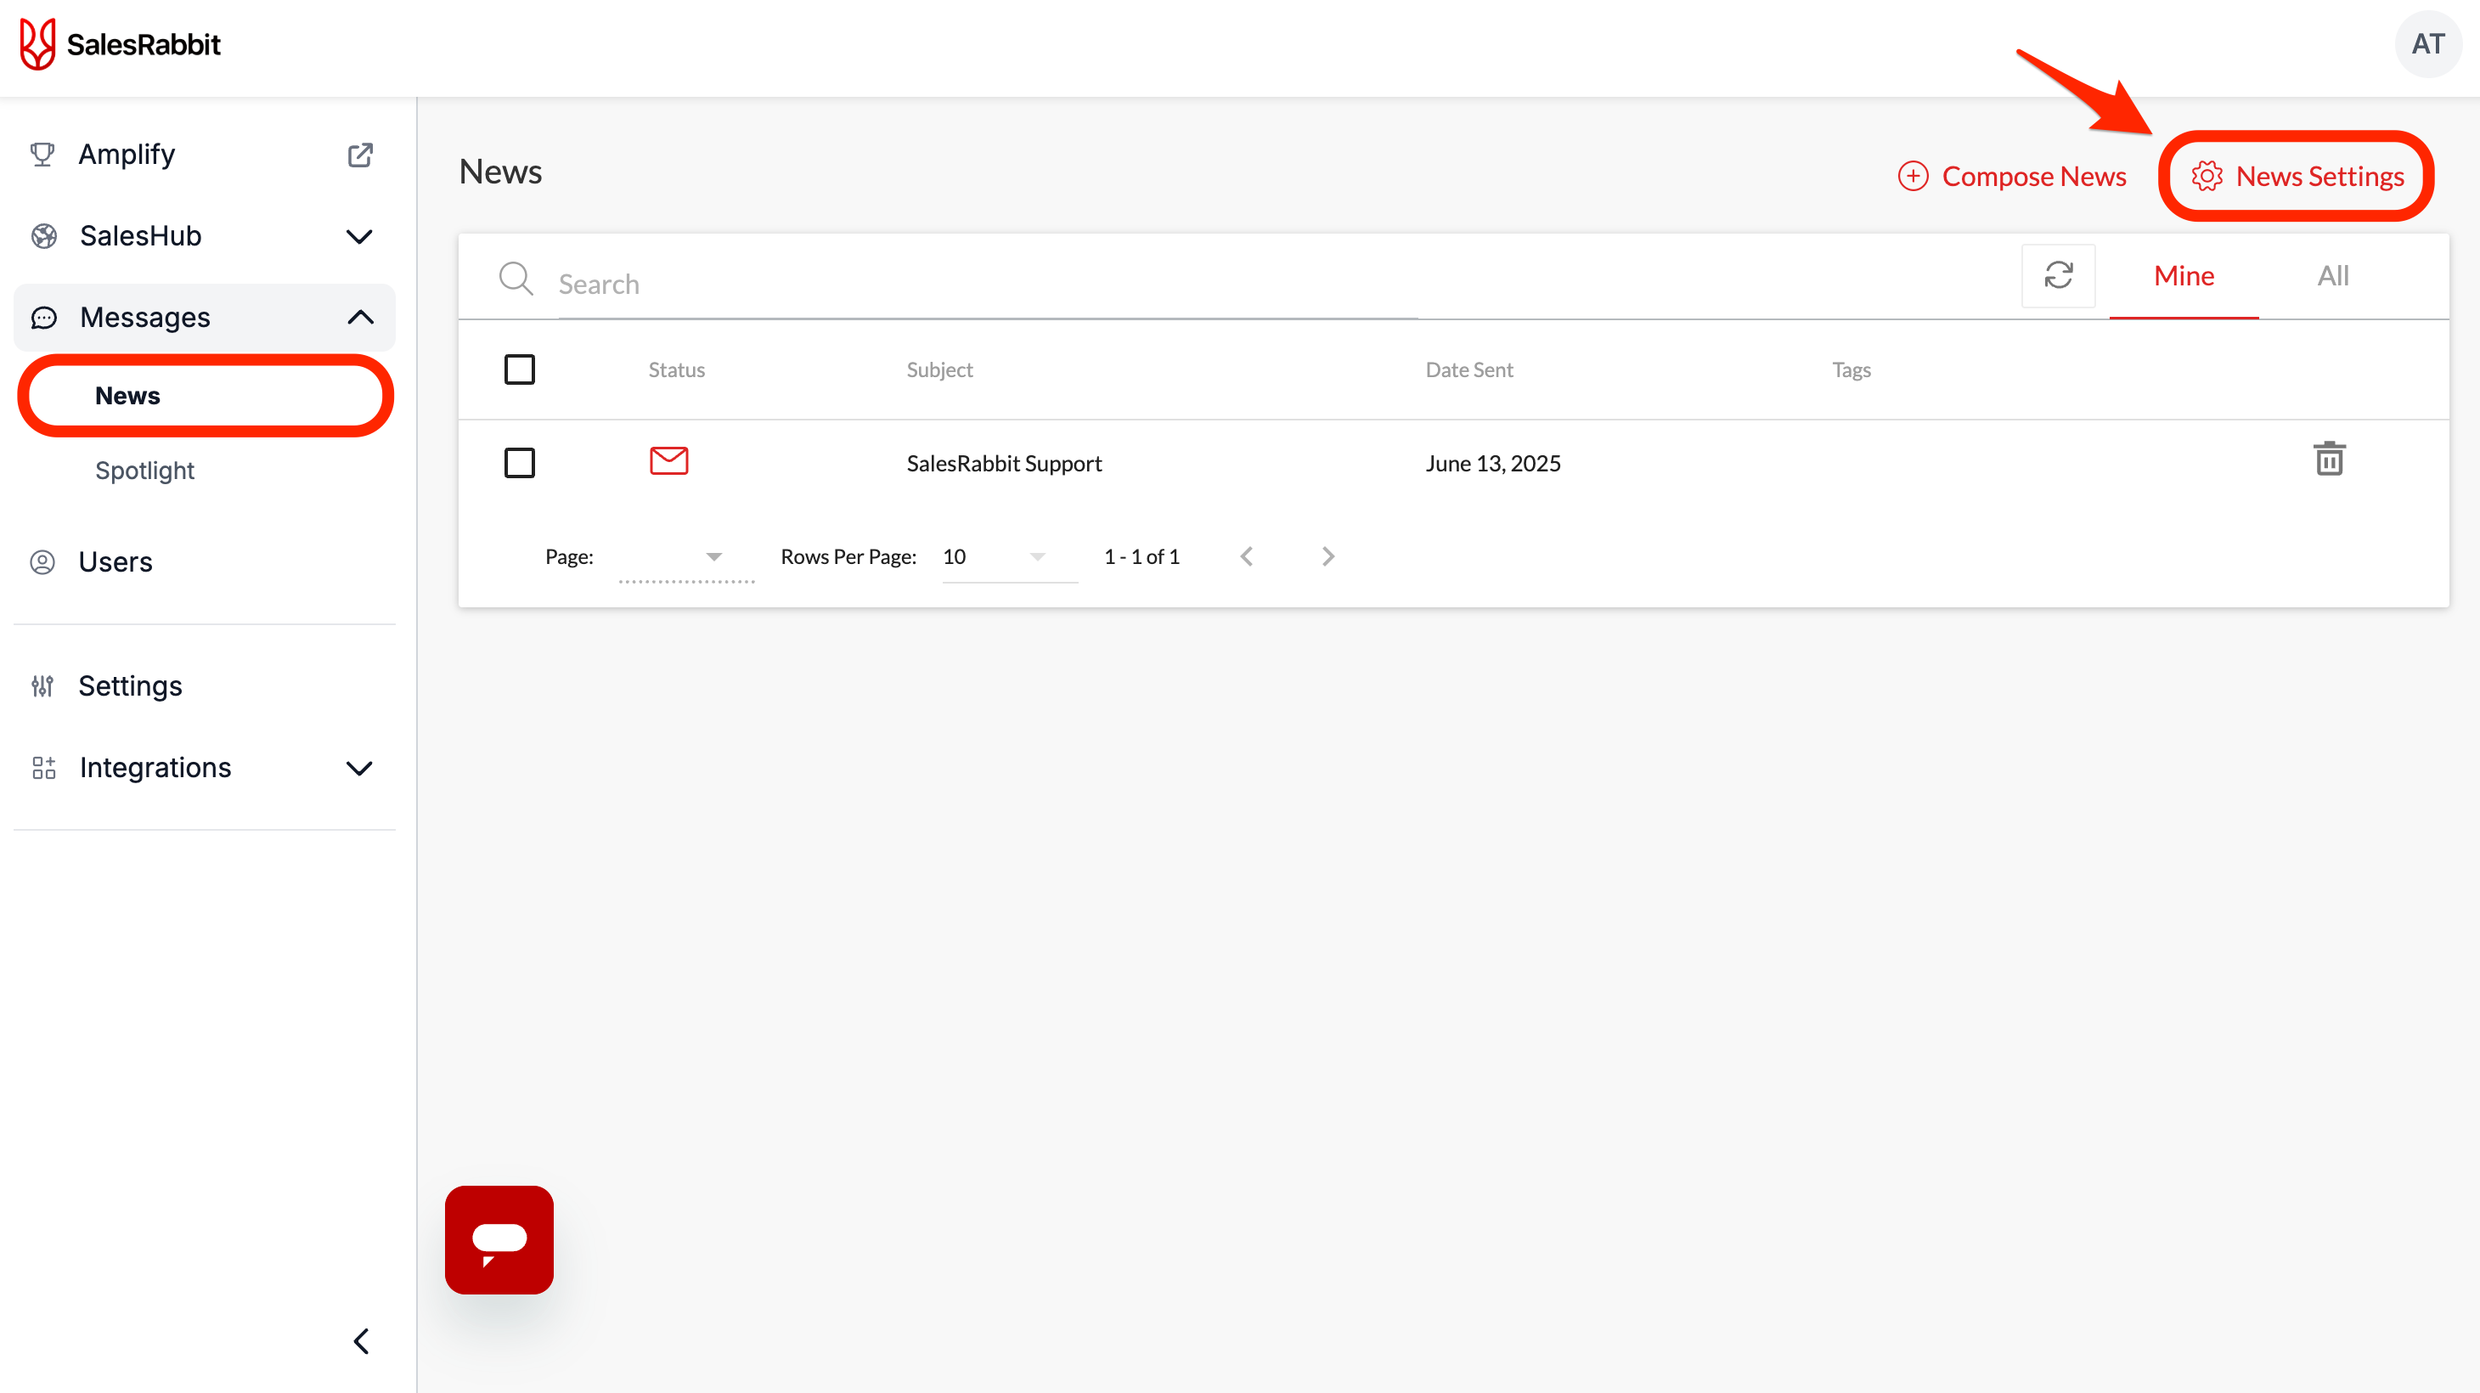Delete SalesRabbit Support news with trash icon
This screenshot has height=1393, width=2480.
click(2329, 460)
